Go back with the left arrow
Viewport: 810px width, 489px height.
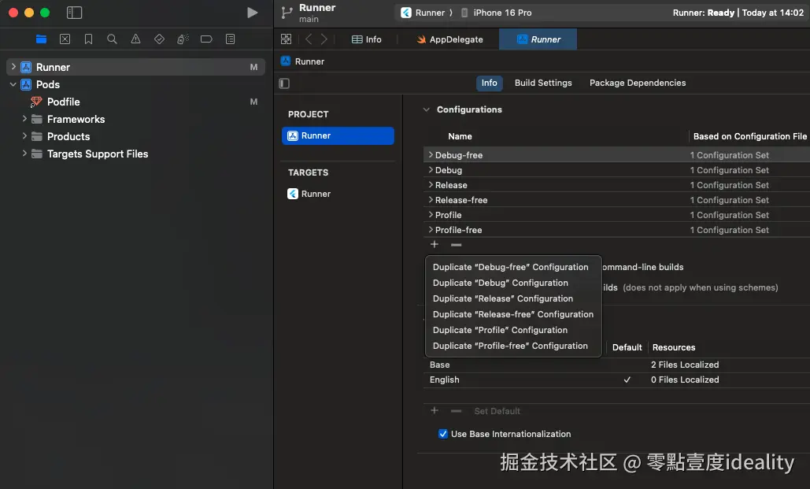[x=309, y=39]
